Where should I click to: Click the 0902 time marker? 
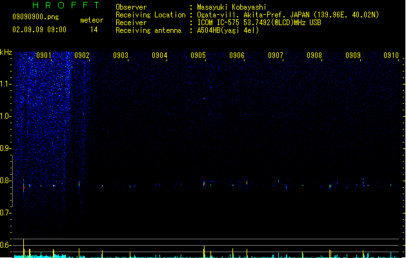[x=82, y=55]
